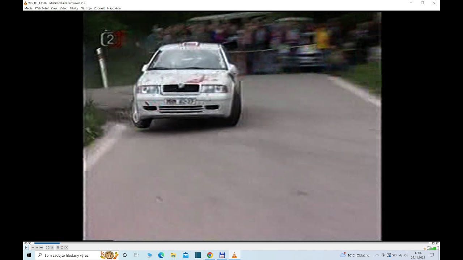Toggle loop repeat mode
Image resolution: width=463 pixels, height=260 pixels.
click(62, 247)
